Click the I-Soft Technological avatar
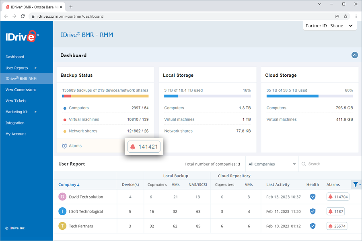Viewport: 362px width, 241px height. pos(62,211)
